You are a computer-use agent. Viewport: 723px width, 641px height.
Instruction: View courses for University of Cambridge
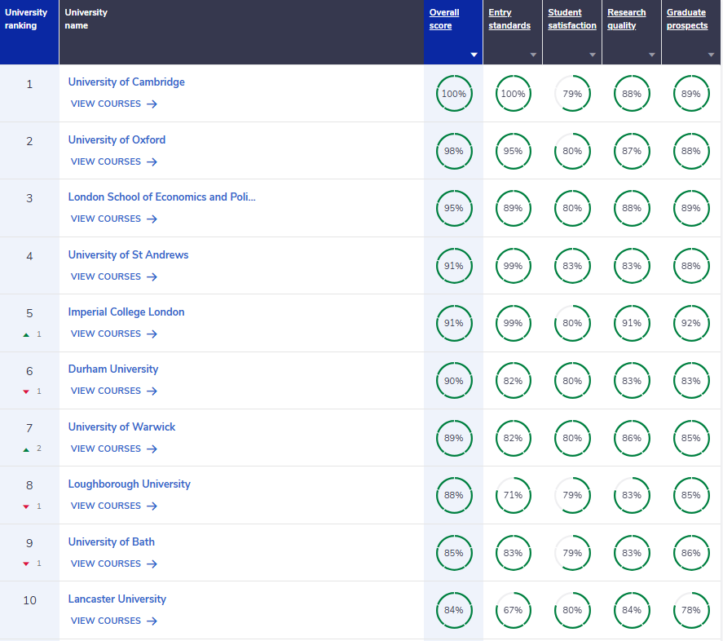click(x=114, y=104)
